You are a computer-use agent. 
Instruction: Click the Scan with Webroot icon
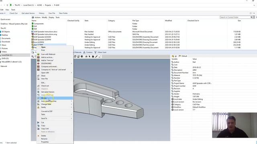[x=38, y=54]
